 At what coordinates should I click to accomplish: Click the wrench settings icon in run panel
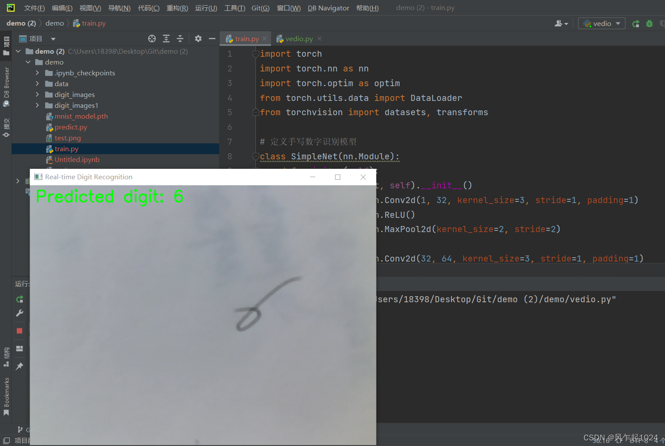[19, 313]
